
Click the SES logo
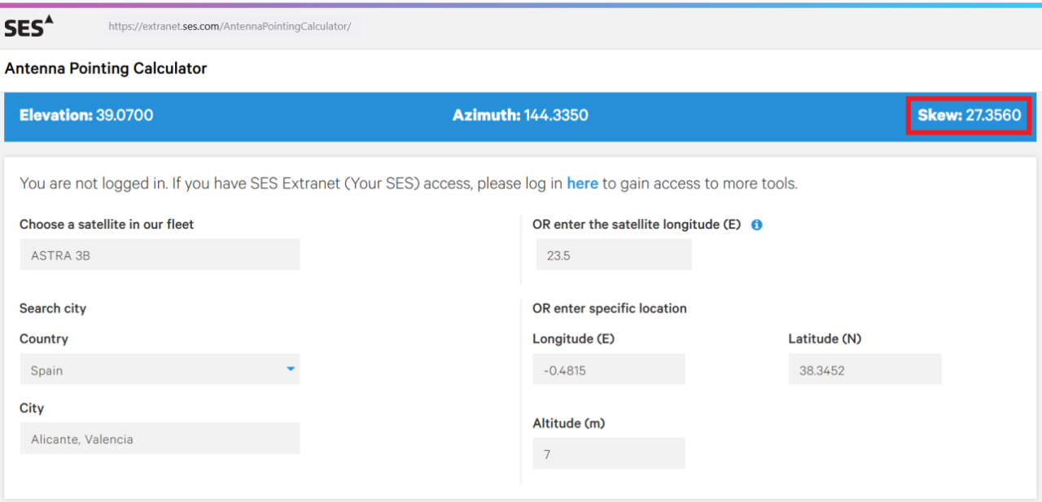point(28,26)
